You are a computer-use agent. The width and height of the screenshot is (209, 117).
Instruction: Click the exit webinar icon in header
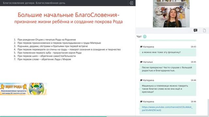[x=131, y=3]
